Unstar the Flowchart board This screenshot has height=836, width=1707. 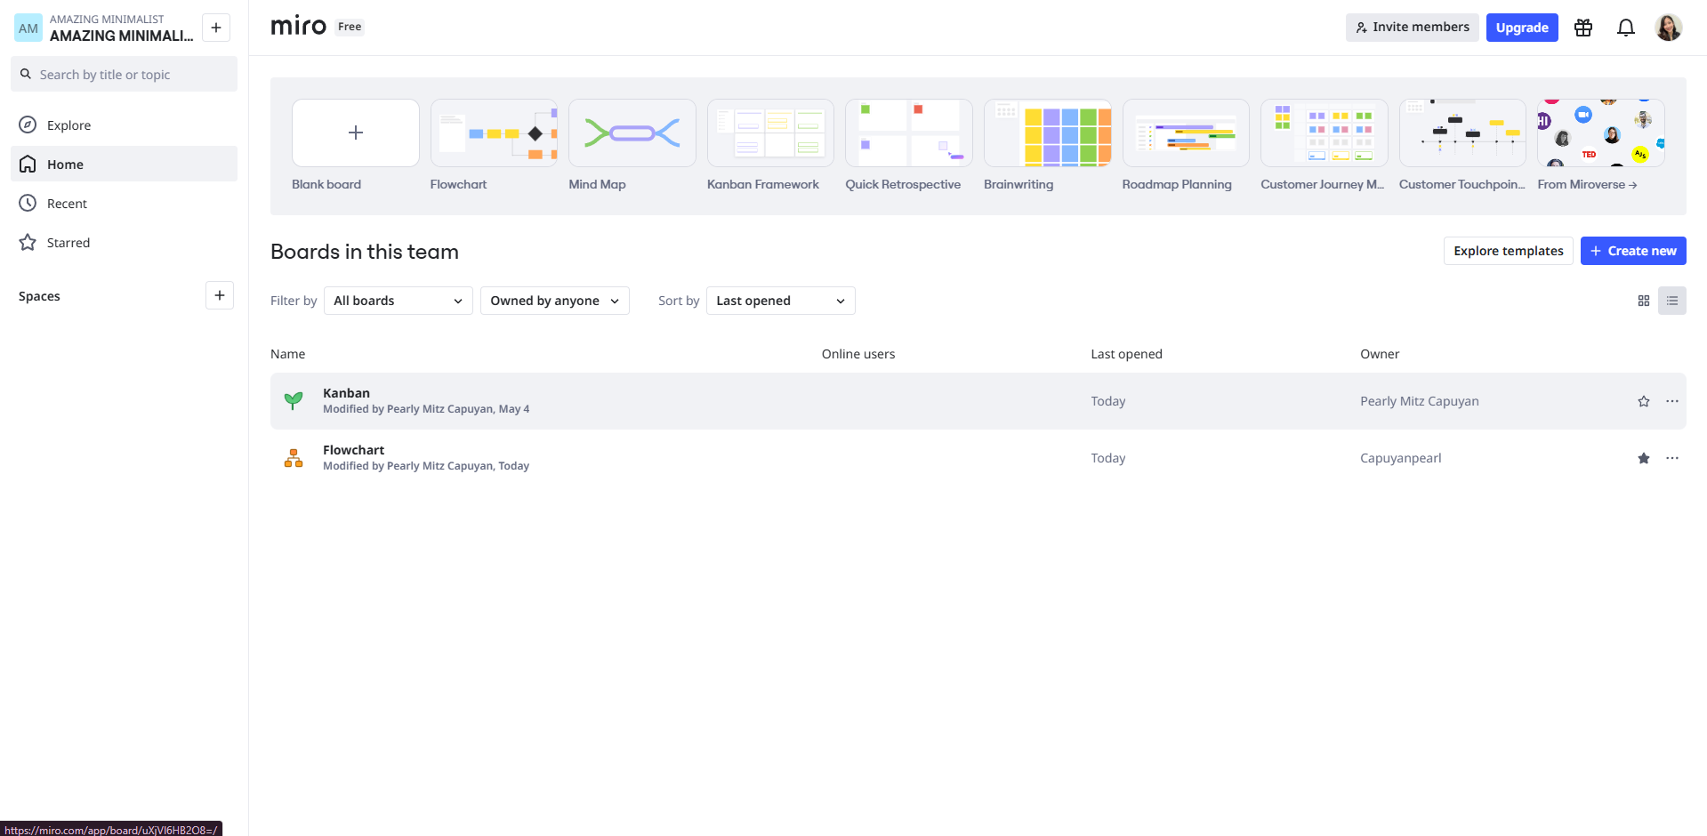pyautogui.click(x=1643, y=458)
